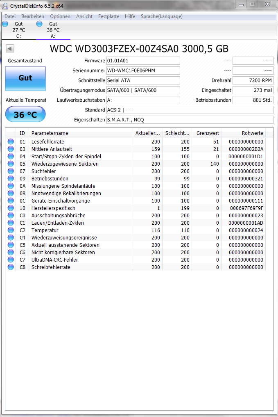Screen dimensions: 278x417
Task: Switch to the C: drive tab text
Action: tap(18, 30)
